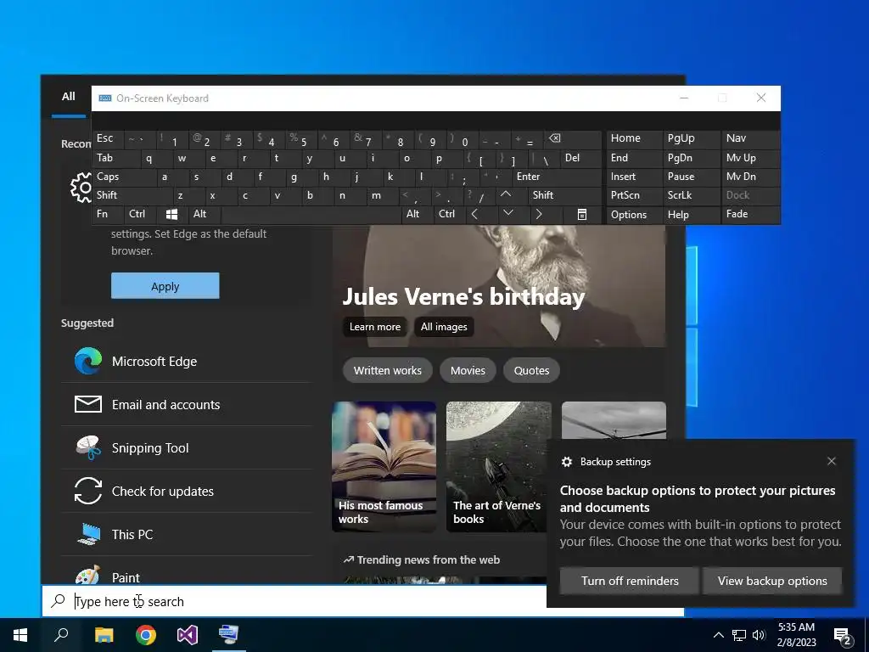The width and height of the screenshot is (869, 652).
Task: Open Options on On-Screen Keyboard
Action: [x=634, y=215]
